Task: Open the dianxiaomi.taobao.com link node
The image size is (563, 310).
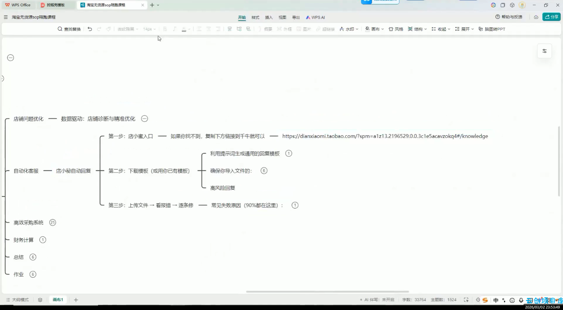Action: (385, 136)
